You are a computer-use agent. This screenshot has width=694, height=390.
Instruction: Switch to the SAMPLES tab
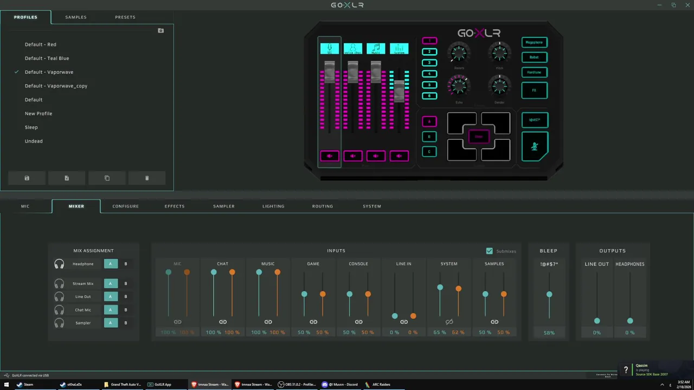pos(76,17)
